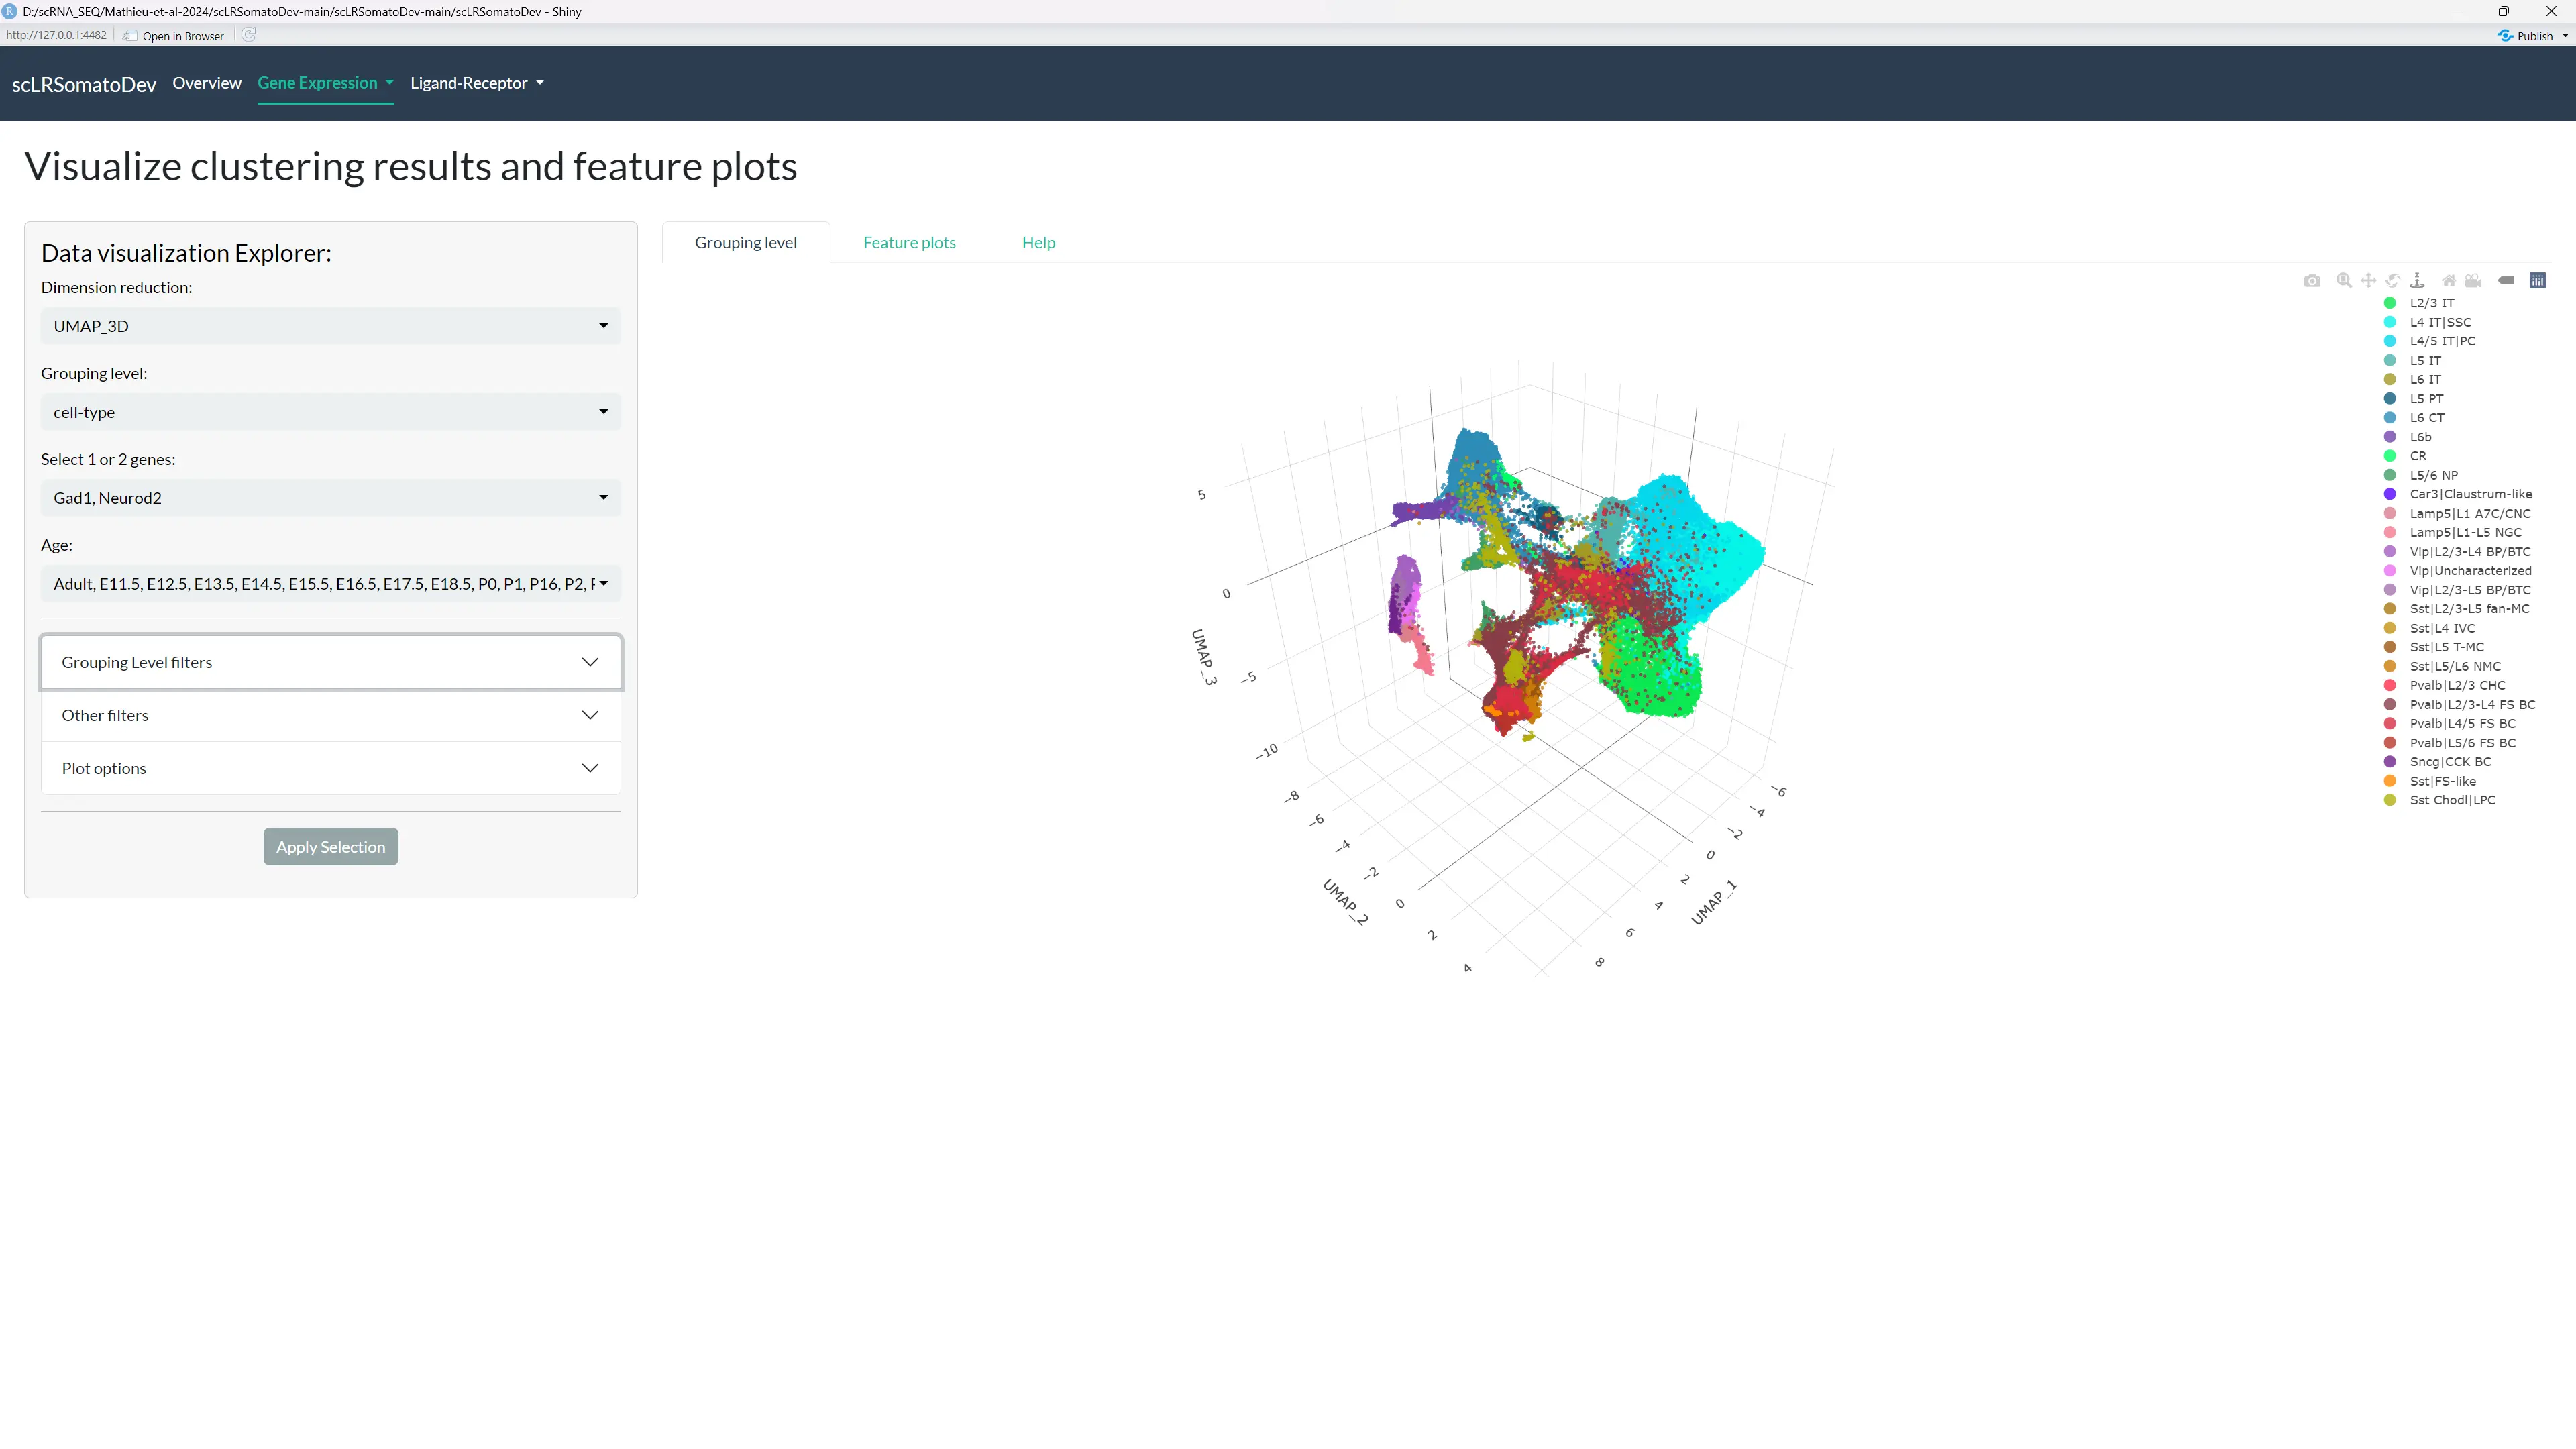2576x1449 pixels.
Task: Open the Dimension reduction dropdown
Action: click(x=330, y=326)
